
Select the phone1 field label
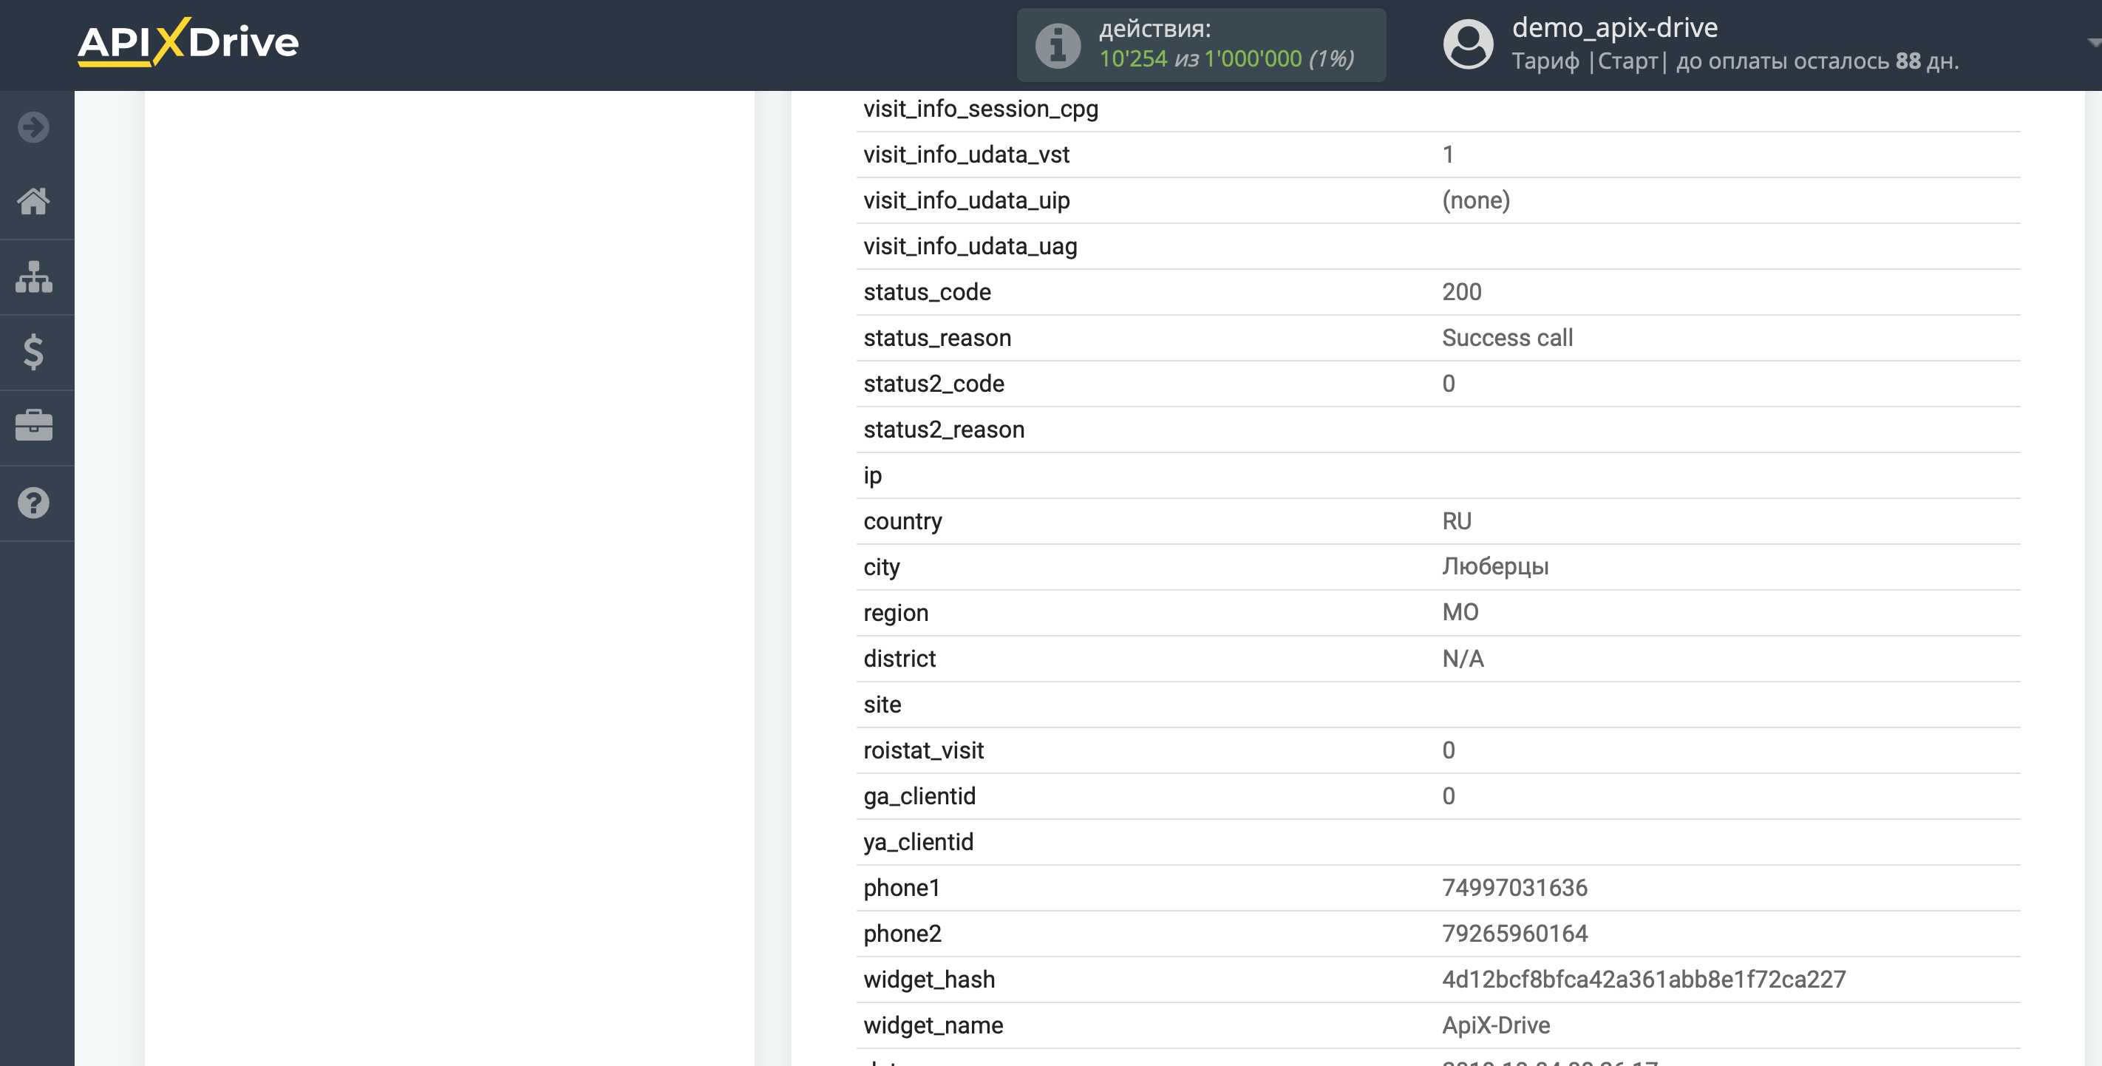click(x=901, y=888)
